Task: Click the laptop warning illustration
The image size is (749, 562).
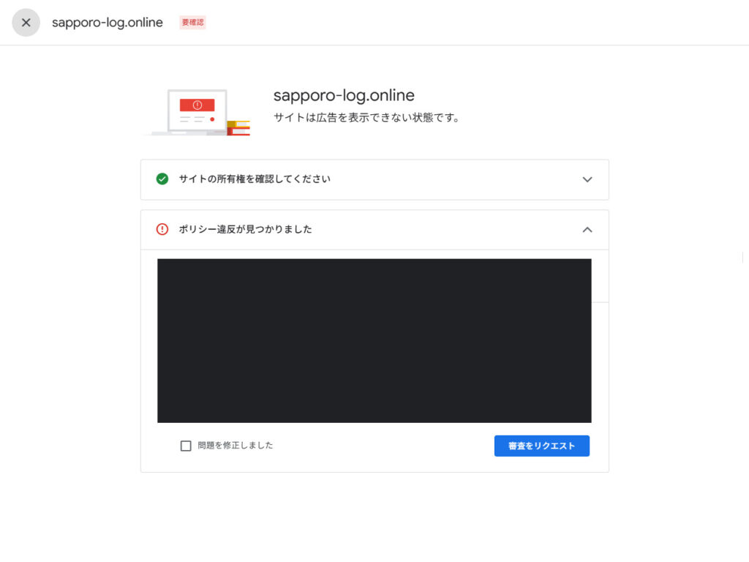Action: coord(197,112)
